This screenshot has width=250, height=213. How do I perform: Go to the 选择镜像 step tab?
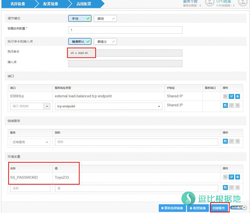(x=18, y=4)
